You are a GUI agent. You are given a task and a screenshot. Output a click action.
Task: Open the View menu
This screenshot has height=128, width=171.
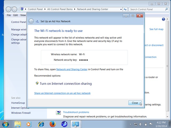[23, 15]
